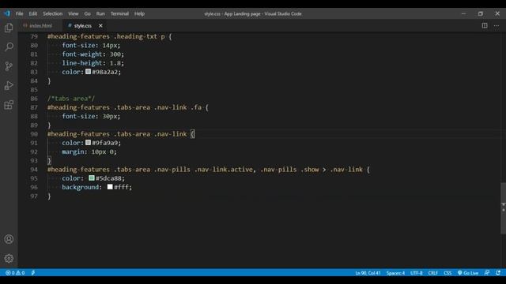Viewport: 506px width, 284px height.
Task: Click the opening brace on line 90
Action: pyautogui.click(x=192, y=134)
